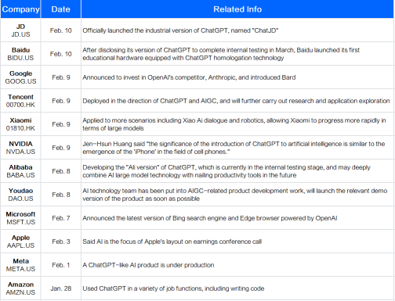Viewport: 395px width, 301px height.
Task: Click the Feb. 10 date in Baidu row
Action: [61, 54]
